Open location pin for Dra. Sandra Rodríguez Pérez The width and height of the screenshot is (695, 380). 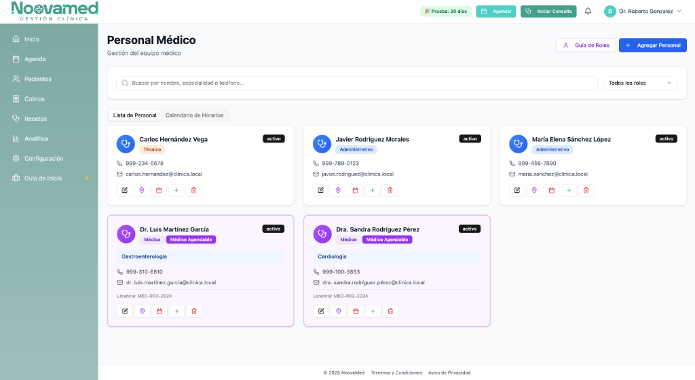pos(339,311)
